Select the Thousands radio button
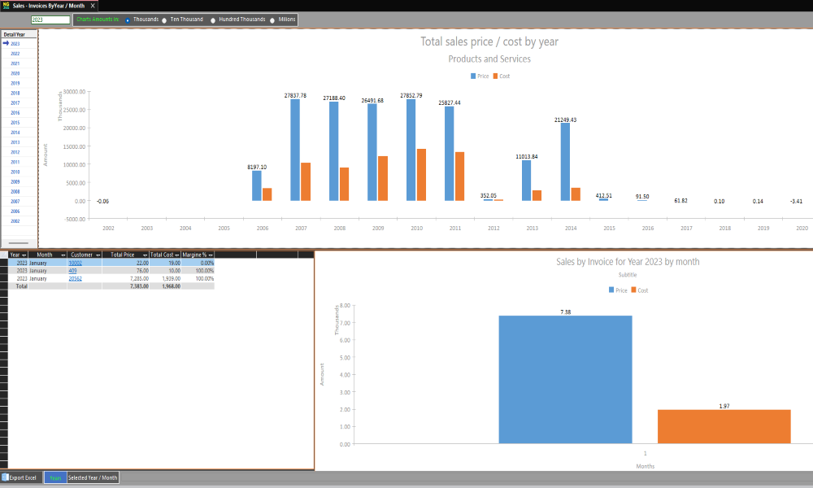813x488 pixels. click(x=128, y=20)
